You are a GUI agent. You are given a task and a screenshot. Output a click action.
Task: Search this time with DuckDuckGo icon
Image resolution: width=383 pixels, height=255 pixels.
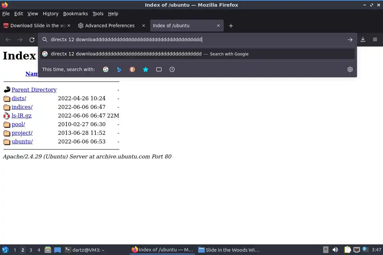pyautogui.click(x=132, y=69)
